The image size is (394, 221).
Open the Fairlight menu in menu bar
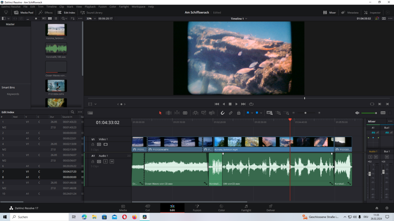[x=124, y=7]
